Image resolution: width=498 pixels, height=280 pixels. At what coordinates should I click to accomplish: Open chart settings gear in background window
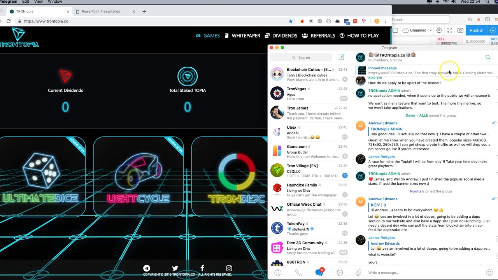point(439,30)
